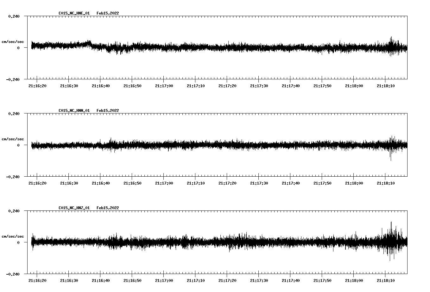Select the -0.240 axis label on HNN plot
This screenshot has width=430, height=292.
tap(13, 177)
